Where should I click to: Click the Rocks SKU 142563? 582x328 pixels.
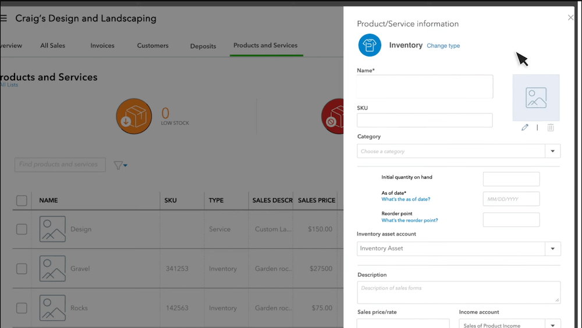click(177, 308)
